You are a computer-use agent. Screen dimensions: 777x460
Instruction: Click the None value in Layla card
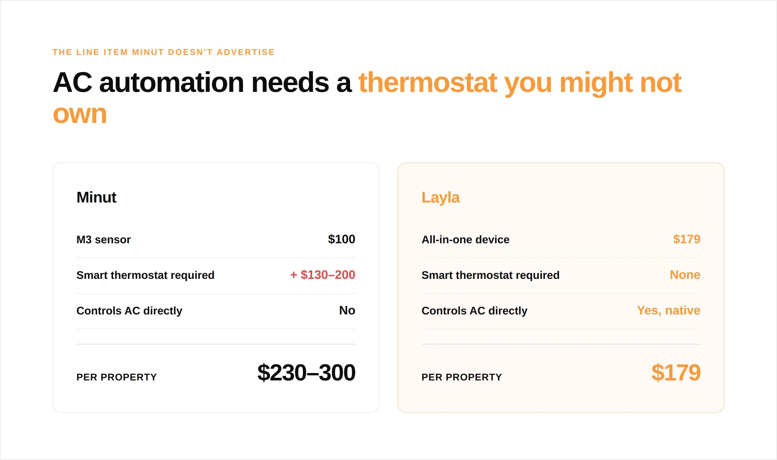pyautogui.click(x=685, y=275)
